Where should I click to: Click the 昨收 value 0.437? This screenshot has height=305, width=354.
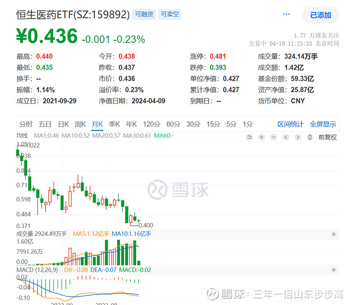click(127, 67)
